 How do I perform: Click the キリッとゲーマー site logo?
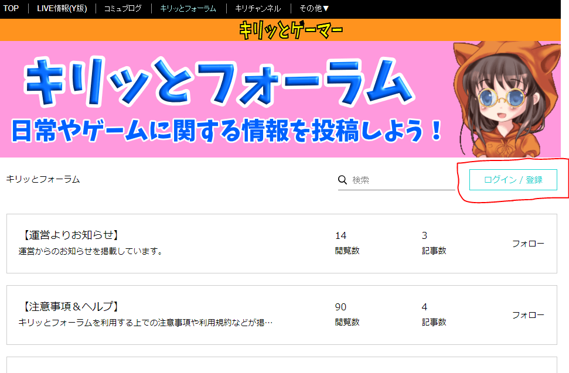tap(291, 30)
